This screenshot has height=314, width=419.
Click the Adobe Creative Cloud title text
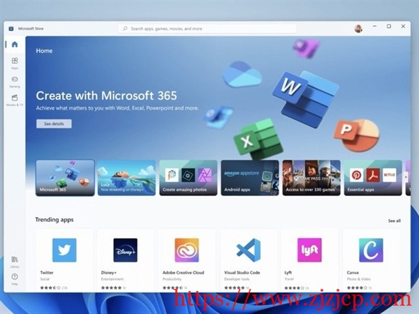(x=183, y=272)
